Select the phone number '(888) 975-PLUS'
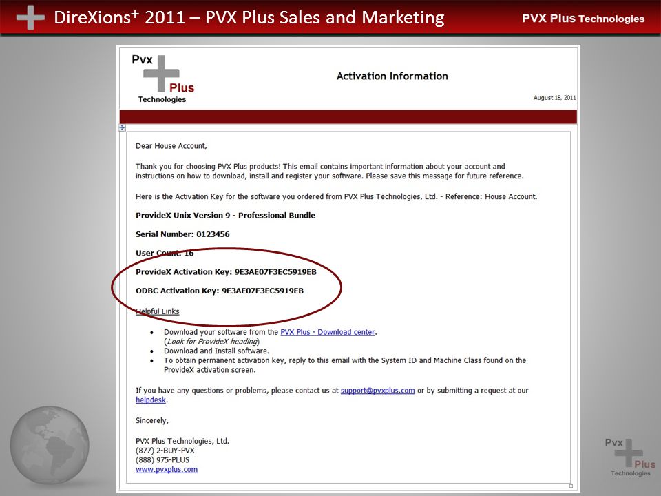The width and height of the screenshot is (661, 496). [x=162, y=459]
